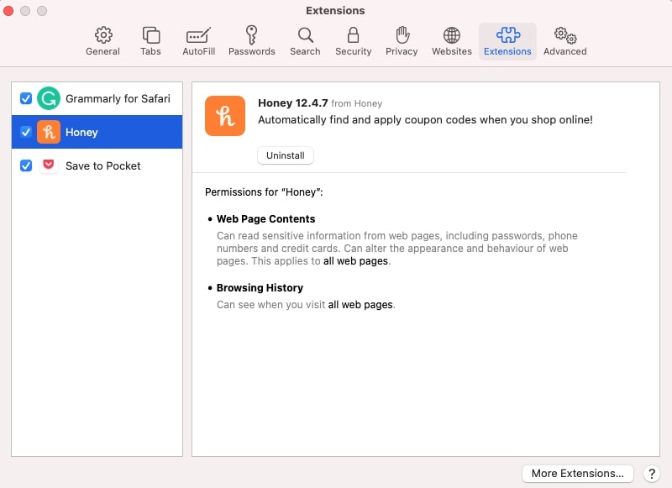
Task: Open the Passwords key icon pane
Action: click(251, 41)
